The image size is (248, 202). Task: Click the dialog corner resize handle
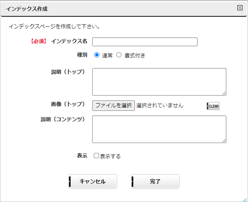[244, 200]
